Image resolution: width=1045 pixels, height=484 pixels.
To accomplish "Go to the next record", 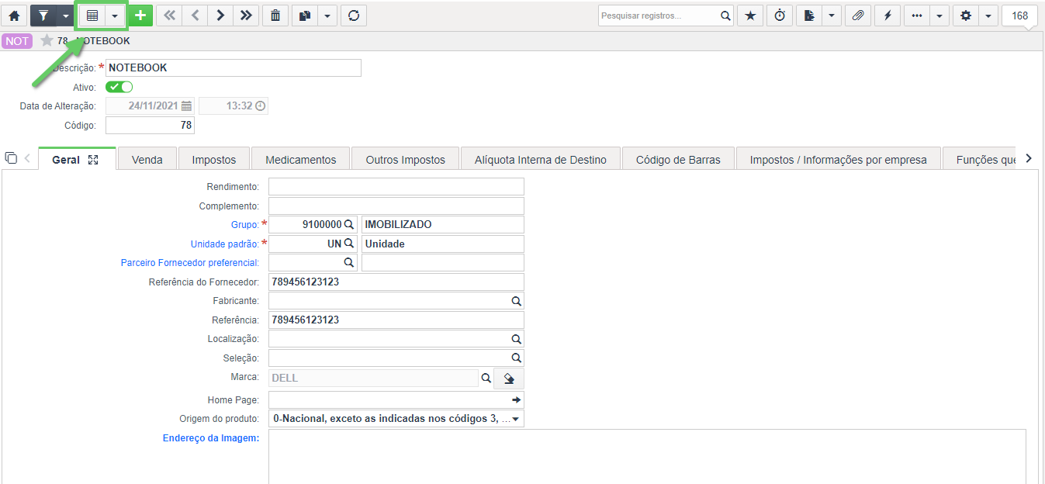I will pos(220,16).
